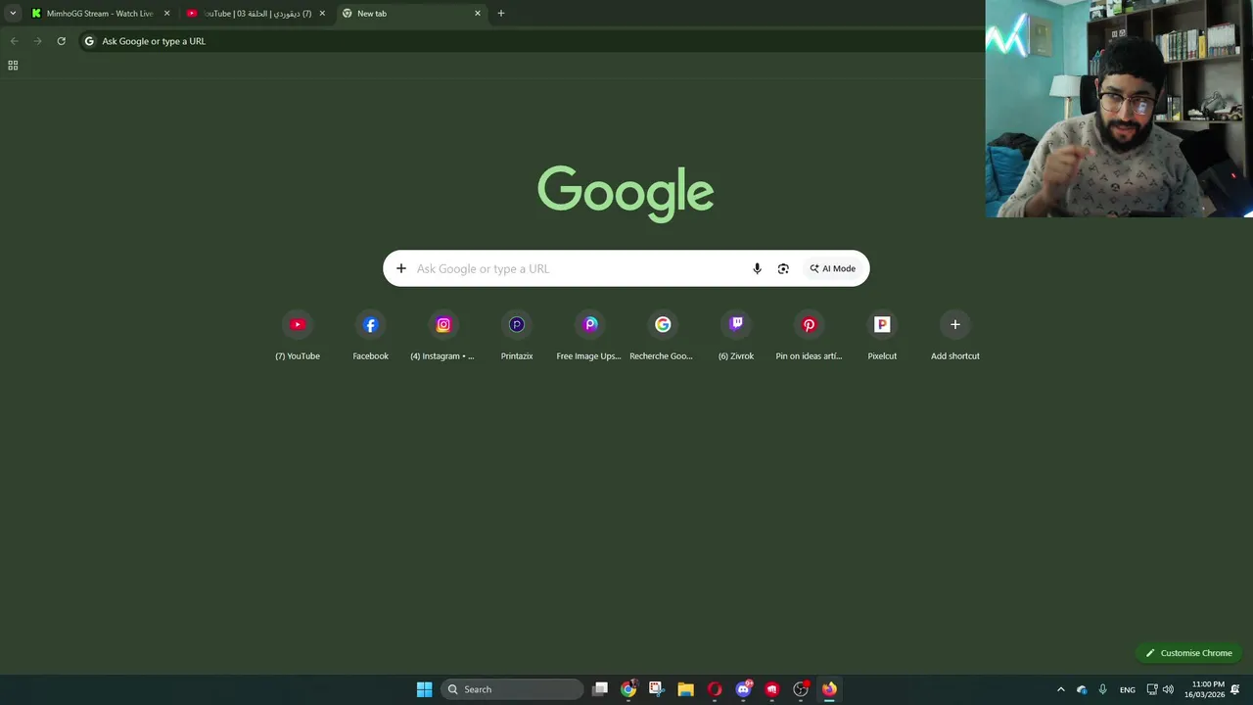This screenshot has width=1253, height=705.
Task: Start voice search with microphone icon
Action: [757, 268]
